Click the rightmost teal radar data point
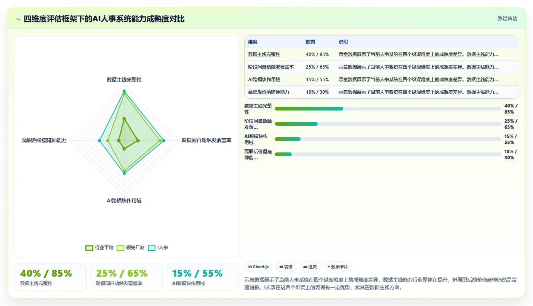Image resolution: width=533 pixels, height=306 pixels. 164,141
